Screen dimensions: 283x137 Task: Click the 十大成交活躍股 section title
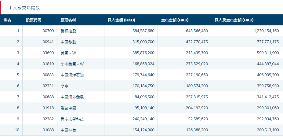24,7
